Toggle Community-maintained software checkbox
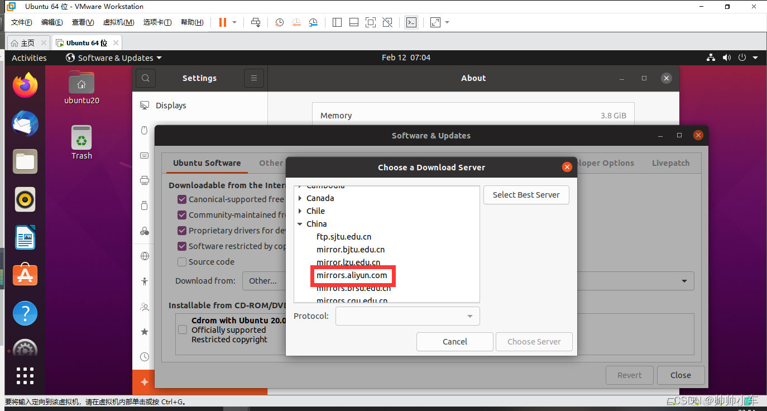The image size is (767, 411). [x=182, y=215]
